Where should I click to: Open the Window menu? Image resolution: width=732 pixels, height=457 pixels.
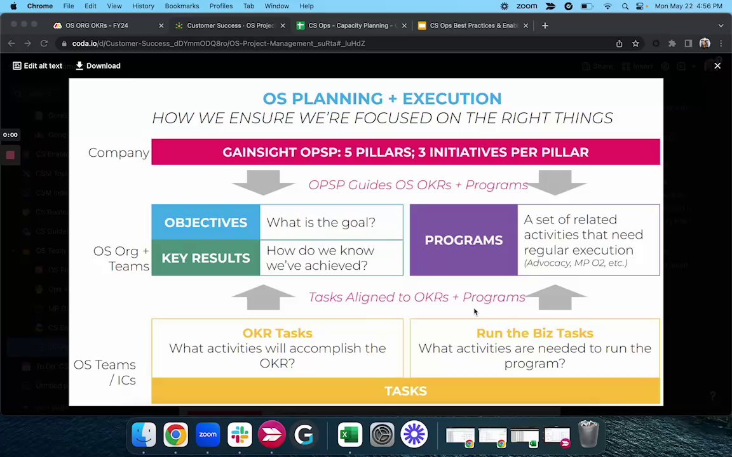[277, 6]
